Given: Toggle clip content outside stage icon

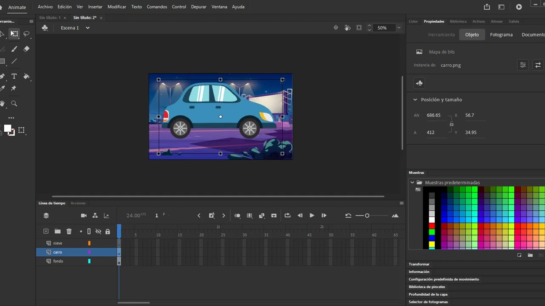Looking at the screenshot, I should tap(359, 28).
